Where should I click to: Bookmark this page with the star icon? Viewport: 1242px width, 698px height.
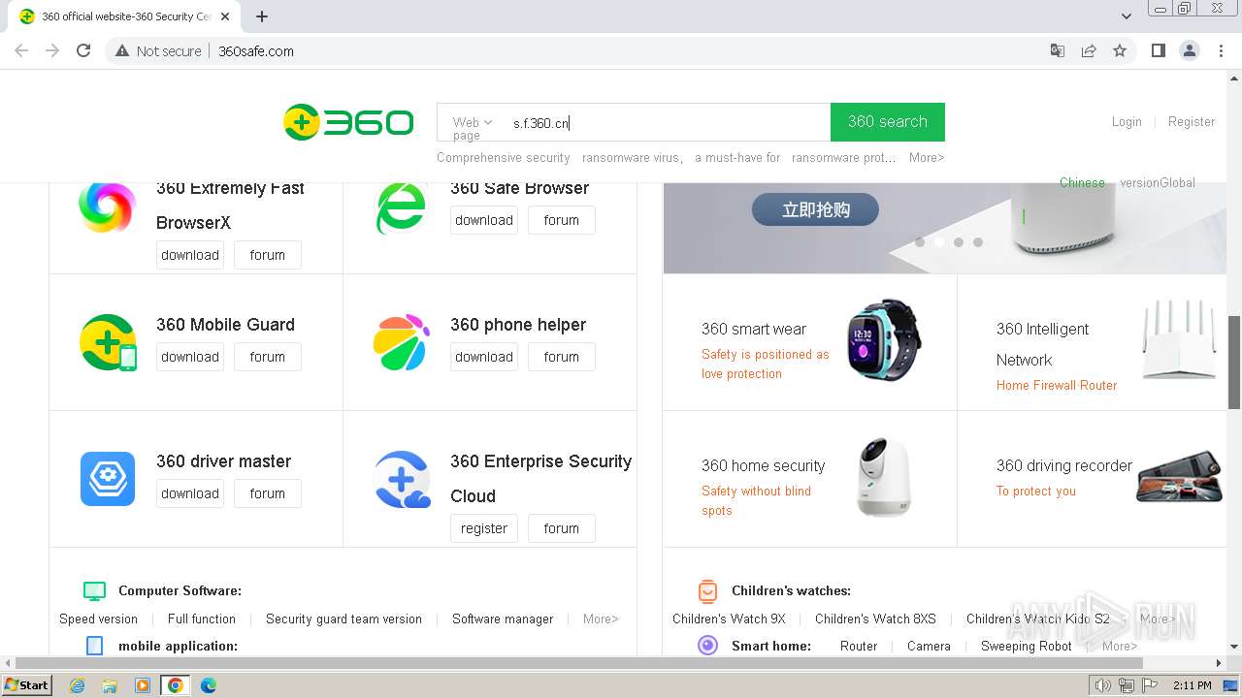point(1120,50)
